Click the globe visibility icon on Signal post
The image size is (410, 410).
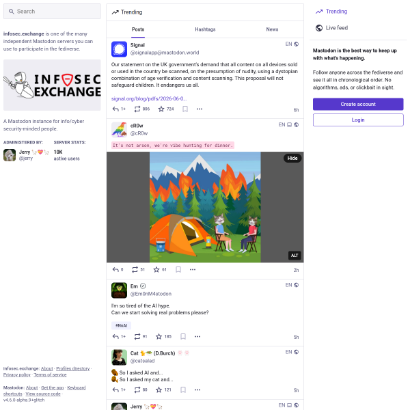pyautogui.click(x=296, y=44)
